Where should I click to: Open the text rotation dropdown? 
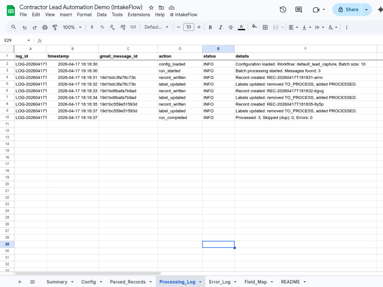click(x=333, y=27)
